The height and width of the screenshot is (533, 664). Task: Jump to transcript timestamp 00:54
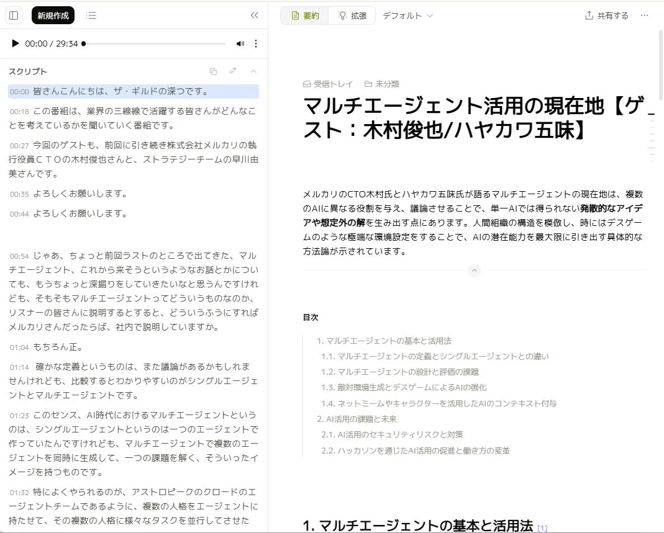coord(19,256)
